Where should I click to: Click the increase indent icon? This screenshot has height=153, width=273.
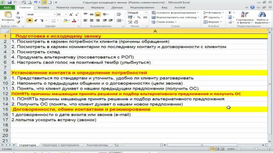tap(111, 20)
